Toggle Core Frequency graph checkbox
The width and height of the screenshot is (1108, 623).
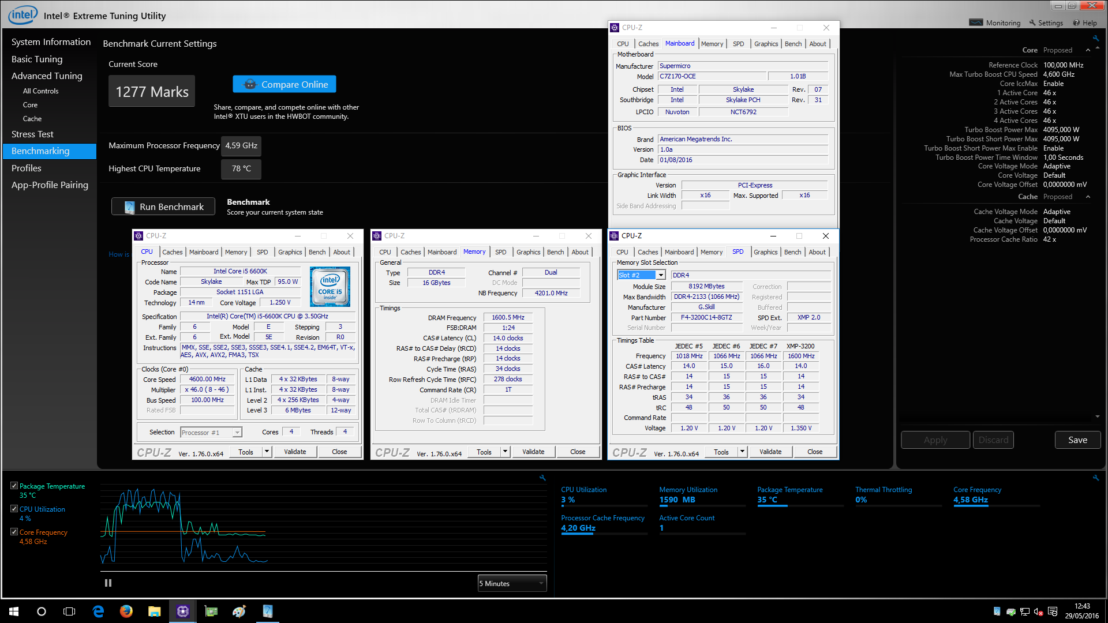(14, 532)
